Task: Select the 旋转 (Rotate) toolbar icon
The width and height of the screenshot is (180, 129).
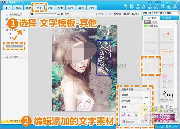Action: click(150, 7)
